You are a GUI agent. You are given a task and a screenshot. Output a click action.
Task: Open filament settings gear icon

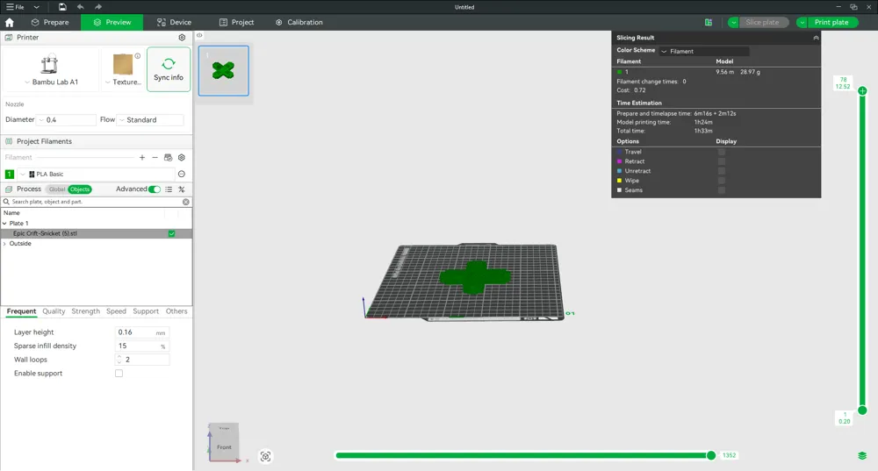coord(182,158)
